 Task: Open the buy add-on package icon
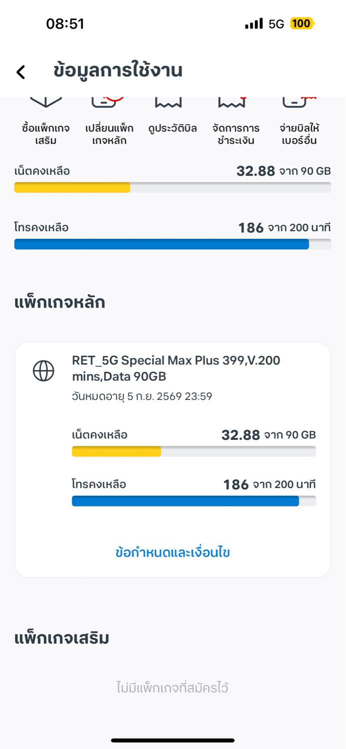[46, 101]
